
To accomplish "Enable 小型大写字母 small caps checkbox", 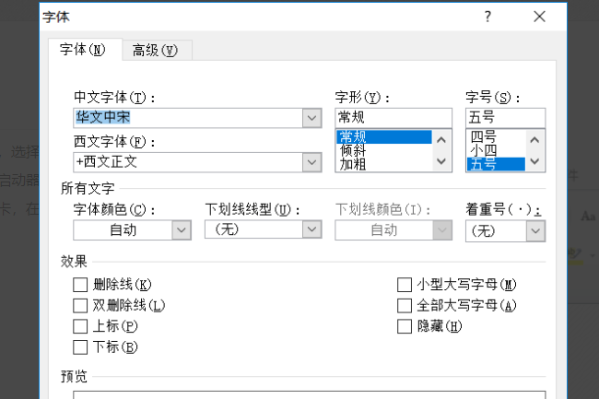I will (x=405, y=285).
